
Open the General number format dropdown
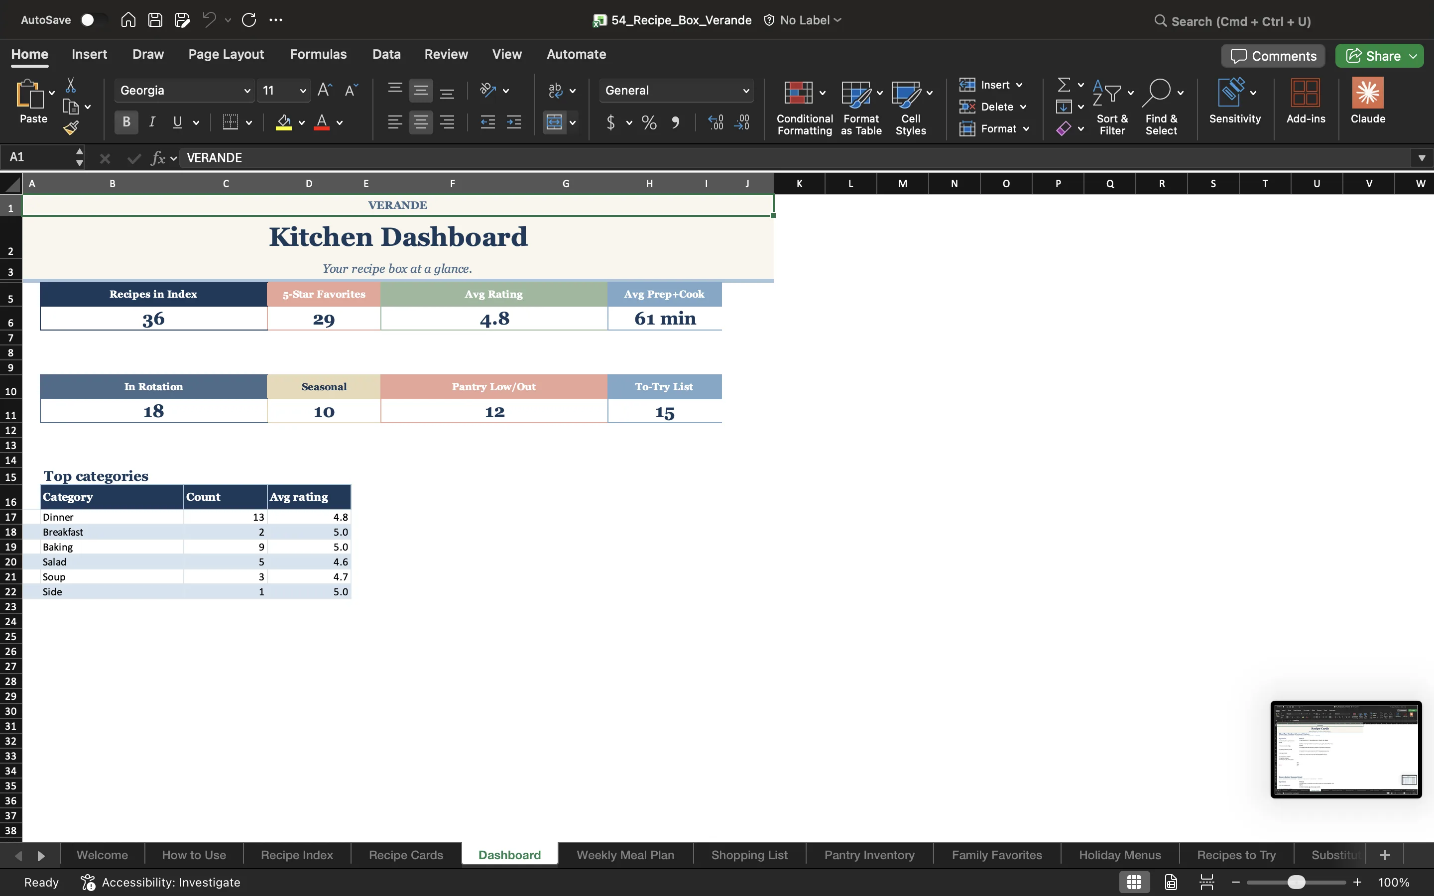pyautogui.click(x=745, y=91)
